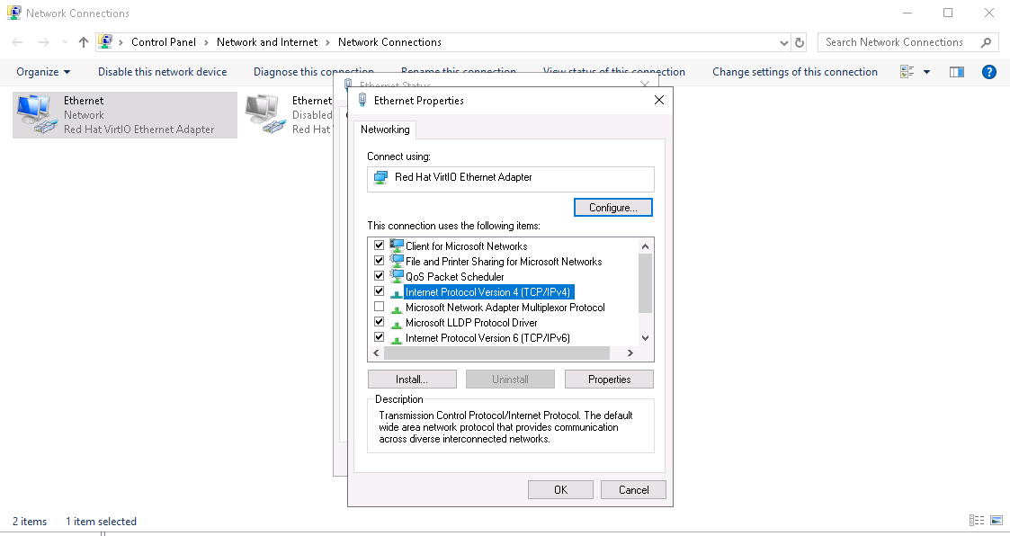Uncheck Microsoft LLDP Protocol Driver
The image size is (1010, 536).
pyautogui.click(x=379, y=321)
